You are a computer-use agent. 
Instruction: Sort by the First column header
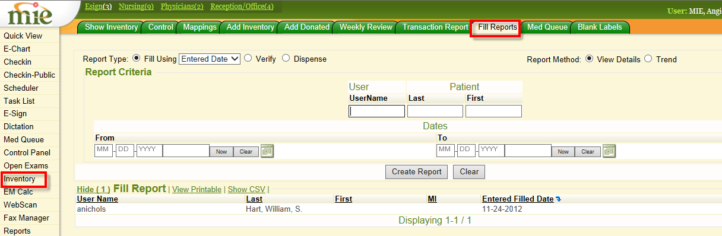point(343,199)
